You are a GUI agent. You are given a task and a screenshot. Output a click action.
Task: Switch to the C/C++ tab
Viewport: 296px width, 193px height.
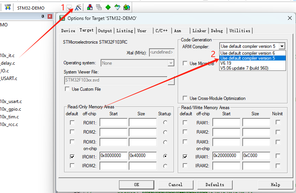pos(162,31)
